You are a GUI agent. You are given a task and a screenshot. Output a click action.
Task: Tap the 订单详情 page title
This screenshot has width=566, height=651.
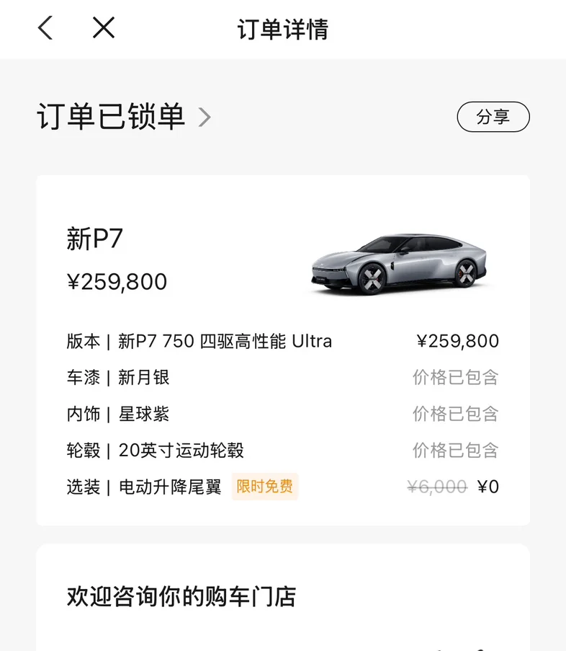coord(283,29)
